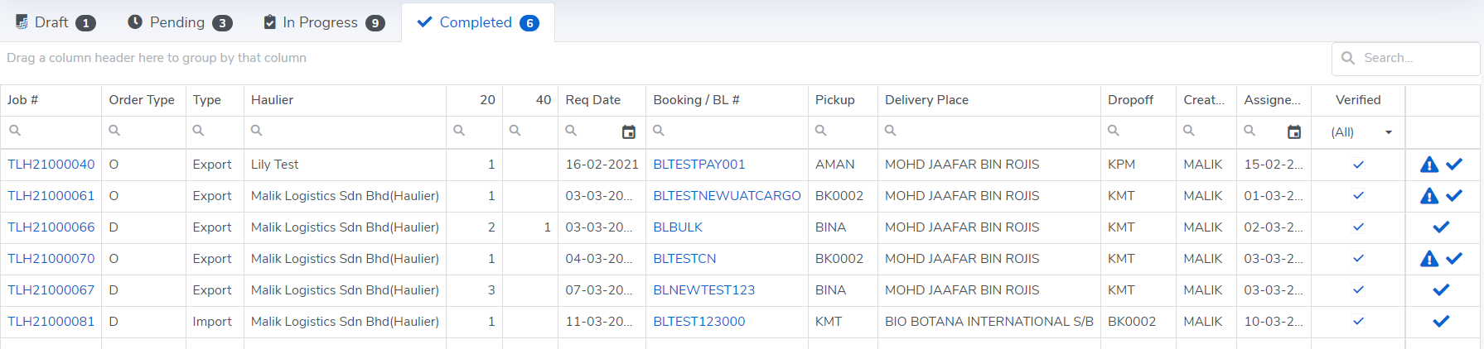Toggle Verified checkbox for TLH21000040 row

point(1358,165)
